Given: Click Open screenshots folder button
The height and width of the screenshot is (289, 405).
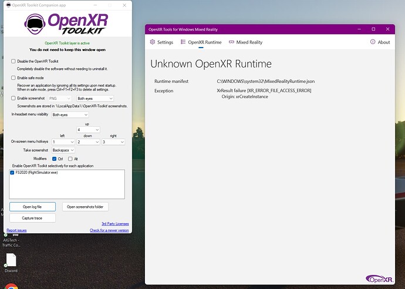Looking at the screenshot, I should click(85, 207).
